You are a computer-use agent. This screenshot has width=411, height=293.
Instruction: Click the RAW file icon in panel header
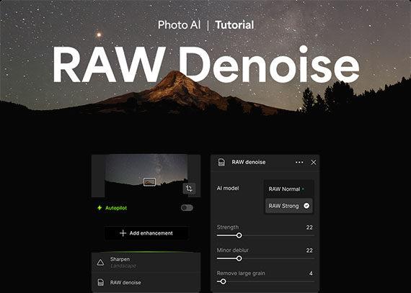221,162
